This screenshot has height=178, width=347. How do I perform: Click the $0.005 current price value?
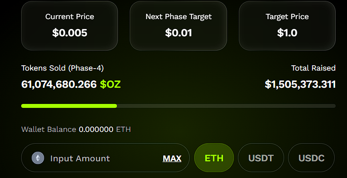70,33
